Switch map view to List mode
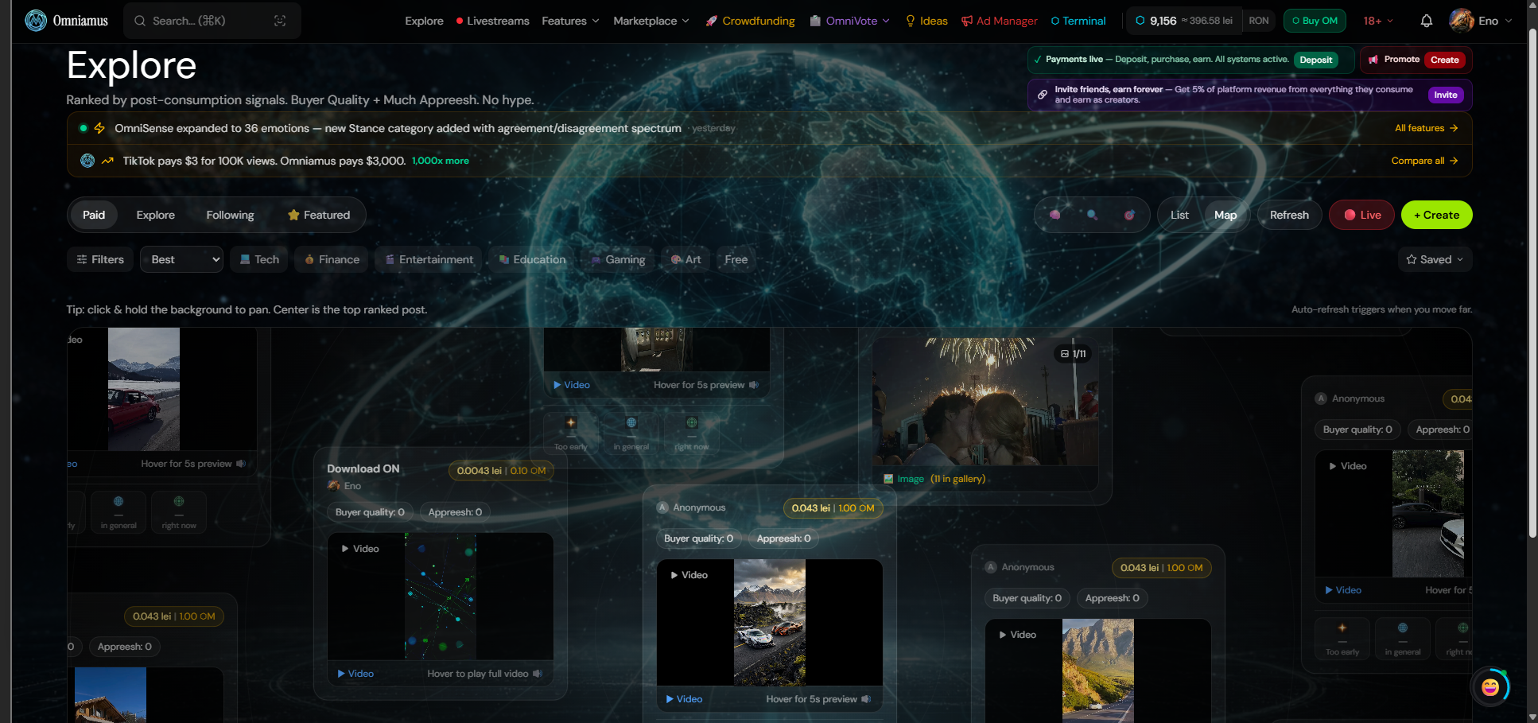 pos(1179,215)
